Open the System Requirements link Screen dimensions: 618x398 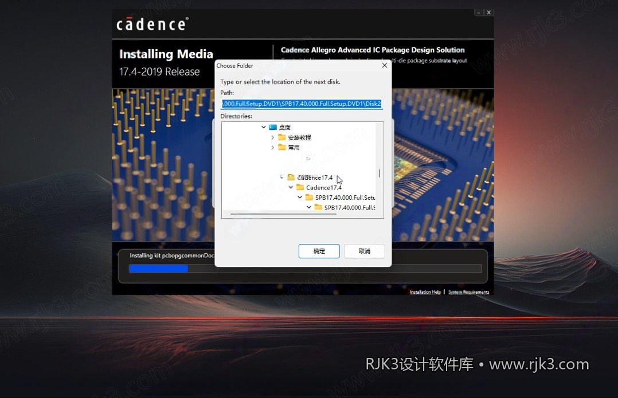(x=468, y=292)
